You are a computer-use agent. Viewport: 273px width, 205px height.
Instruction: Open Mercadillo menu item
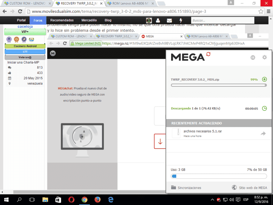(89, 20)
